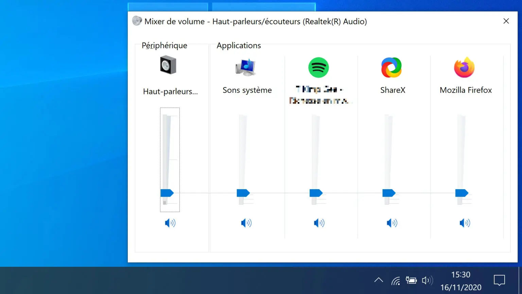The height and width of the screenshot is (294, 522).
Task: Click the clock to open the calendar
Action: tap(460, 280)
